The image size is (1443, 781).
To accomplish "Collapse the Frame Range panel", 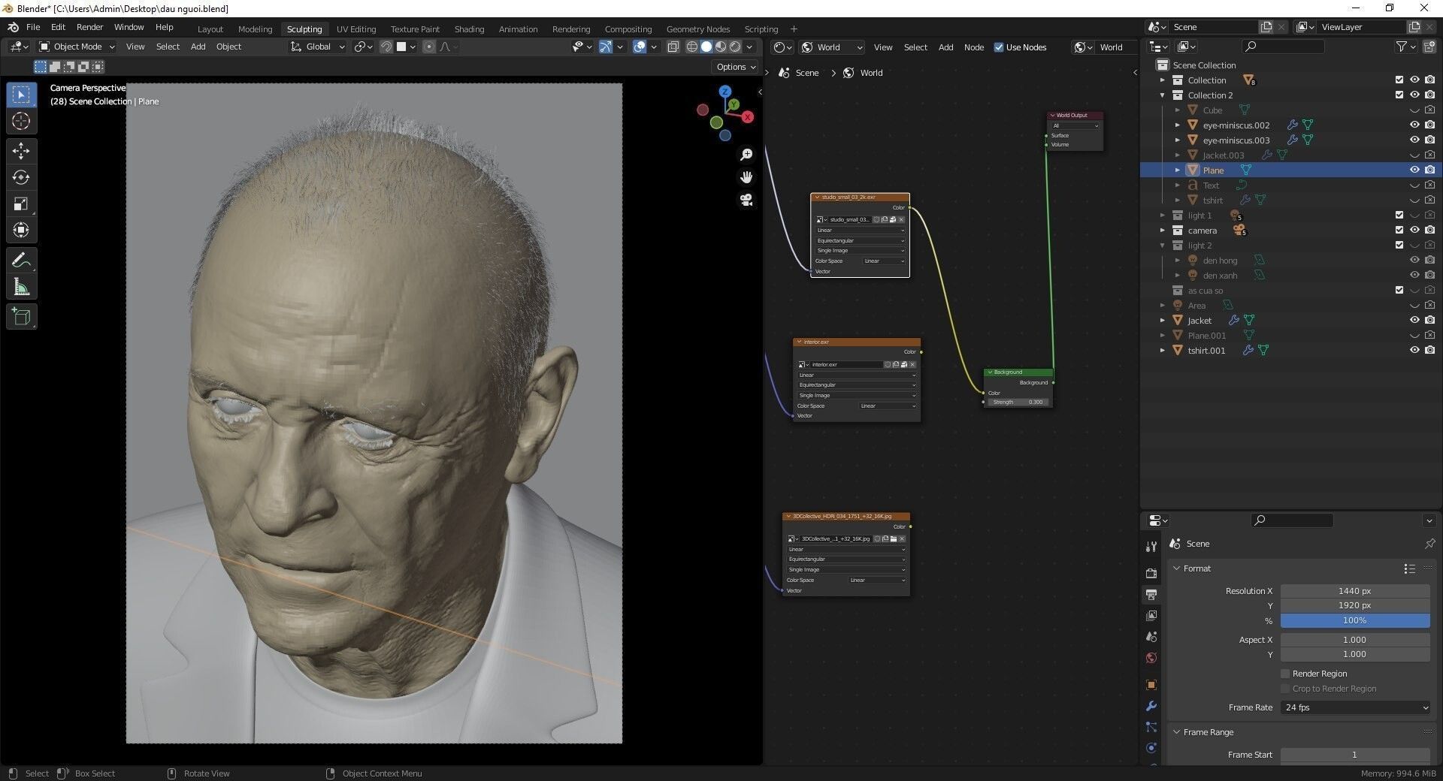I will 1177,732.
